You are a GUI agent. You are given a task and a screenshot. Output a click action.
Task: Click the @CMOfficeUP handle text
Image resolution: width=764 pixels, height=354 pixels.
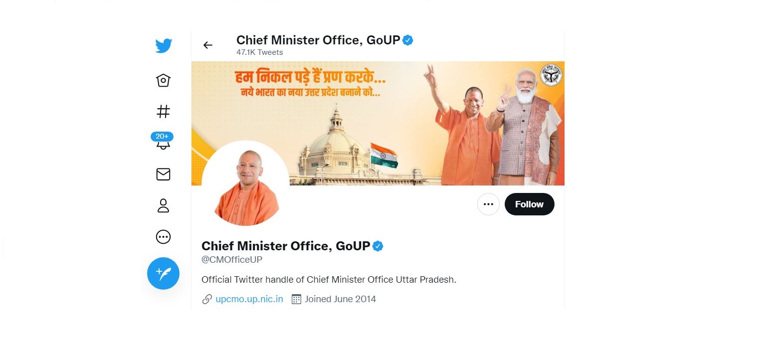[x=232, y=260]
